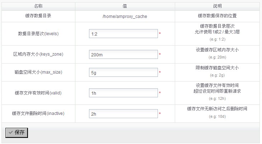
Task: Click the /home/amproxy_cache path text
Action: point(125,17)
